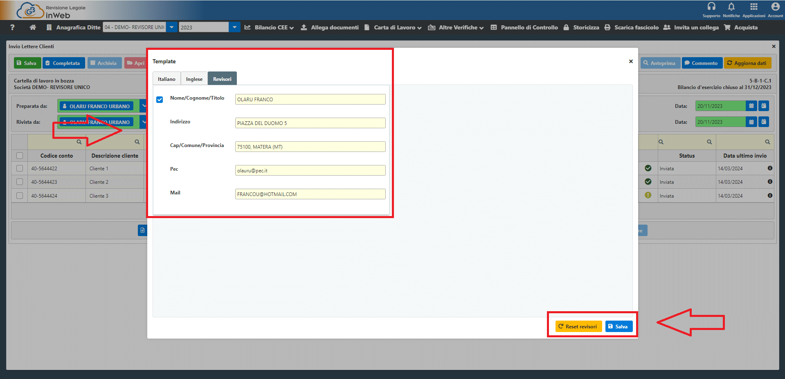Open the Applicazioni grid icon
Image resolution: width=785 pixels, height=379 pixels.
coord(754,7)
